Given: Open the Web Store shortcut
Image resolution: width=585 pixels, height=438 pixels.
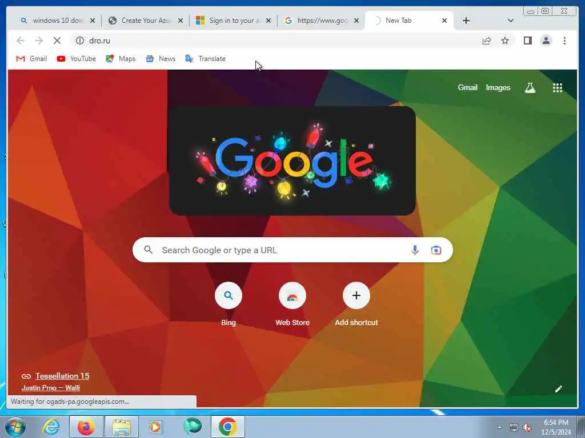Looking at the screenshot, I should pos(292,305).
